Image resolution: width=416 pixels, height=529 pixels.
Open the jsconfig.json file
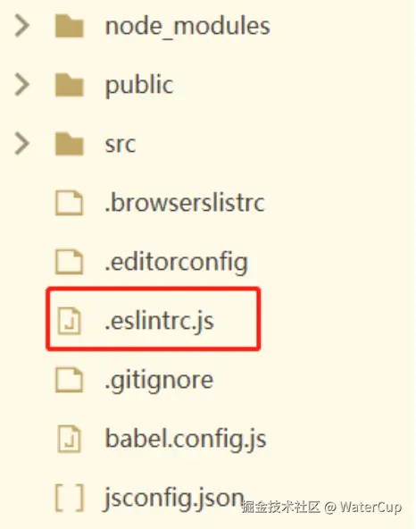coord(174,499)
